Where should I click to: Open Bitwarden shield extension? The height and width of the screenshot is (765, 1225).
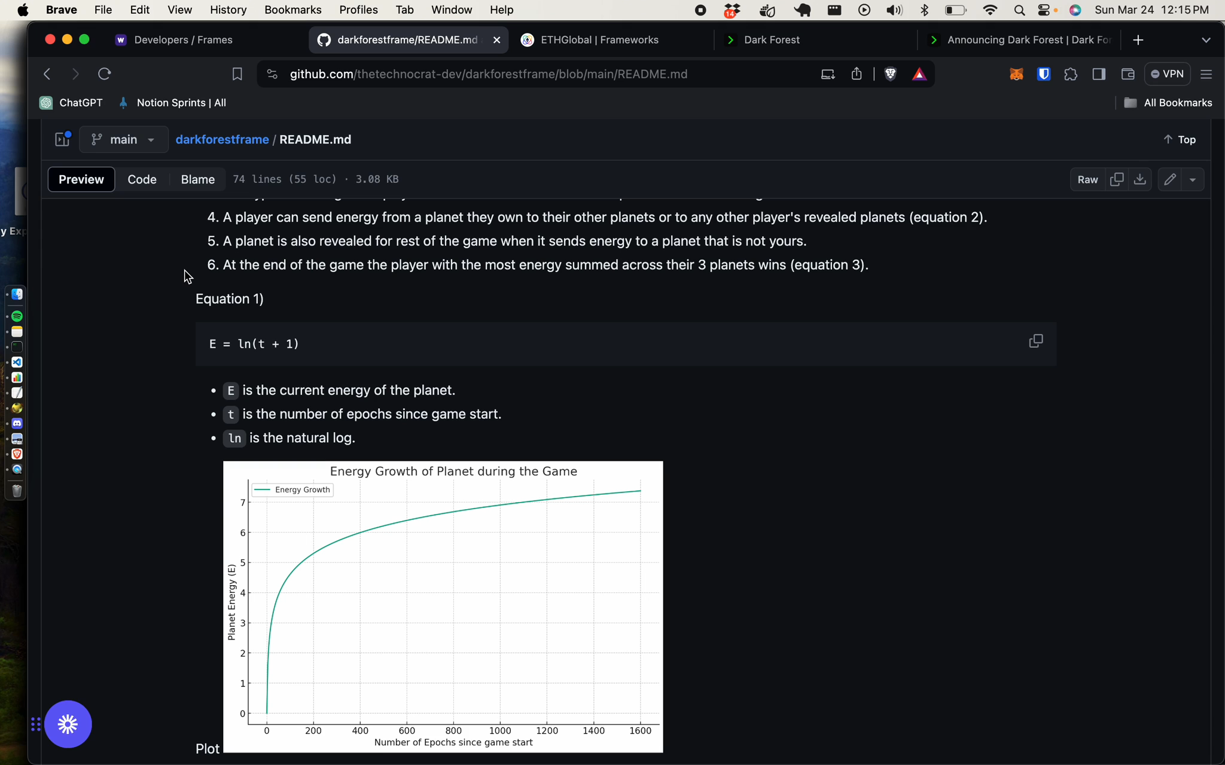coord(1044,74)
